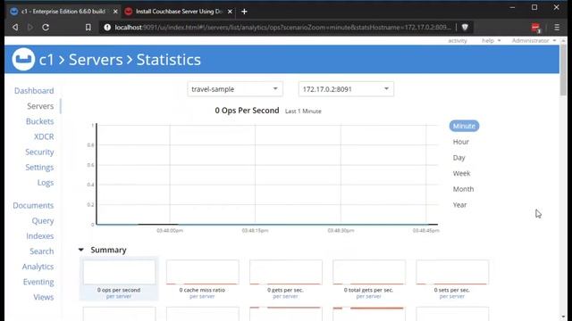Click c1 in the header breadcrumb
This screenshot has height=321, width=572.
[46, 60]
